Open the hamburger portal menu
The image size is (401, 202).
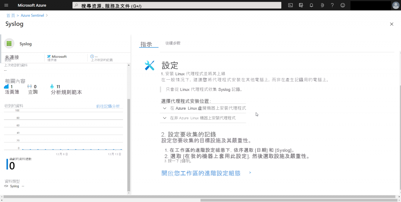tap(6, 5)
